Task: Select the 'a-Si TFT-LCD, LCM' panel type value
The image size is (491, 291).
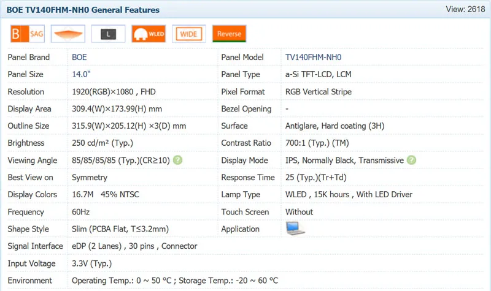Action: click(x=319, y=74)
